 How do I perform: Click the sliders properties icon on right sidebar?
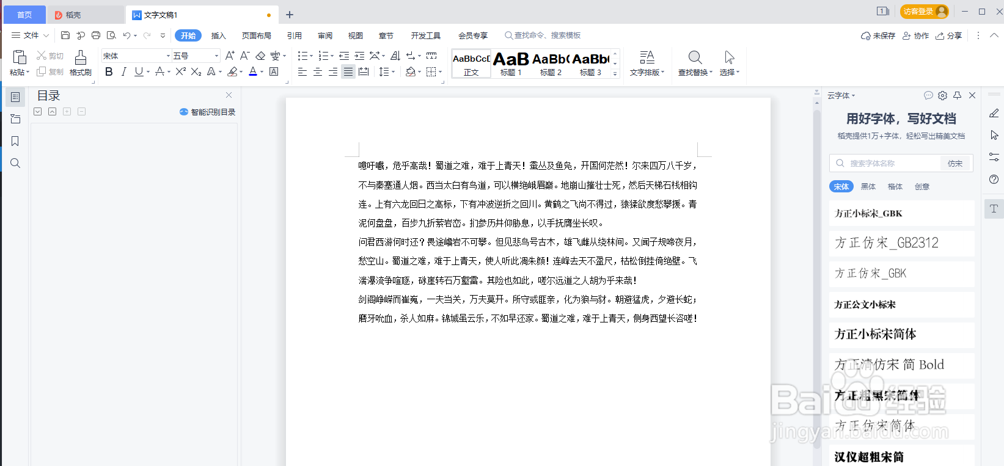pos(994,157)
